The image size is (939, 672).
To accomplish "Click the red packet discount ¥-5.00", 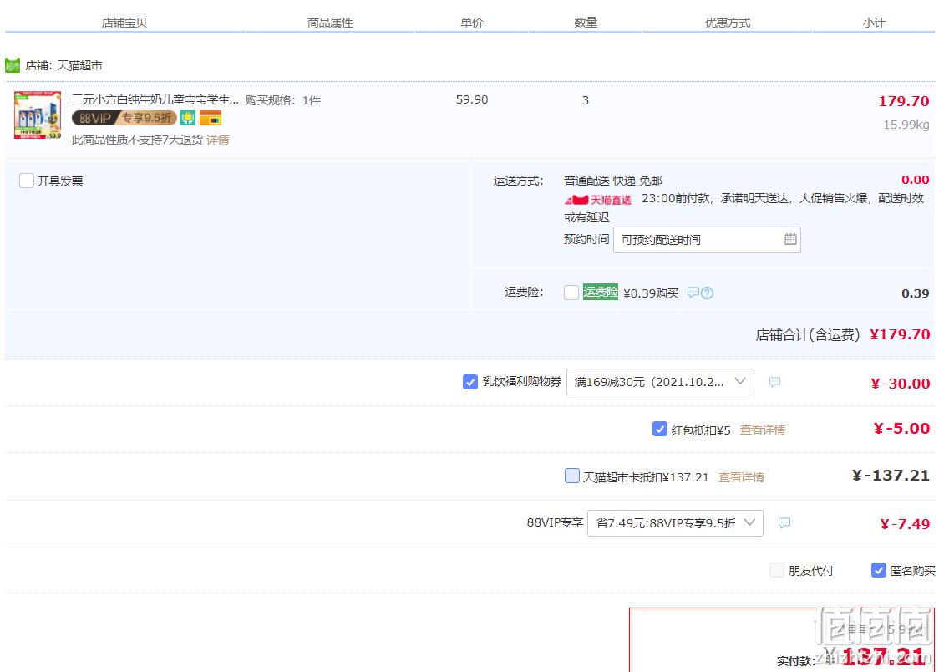I will [x=901, y=428].
